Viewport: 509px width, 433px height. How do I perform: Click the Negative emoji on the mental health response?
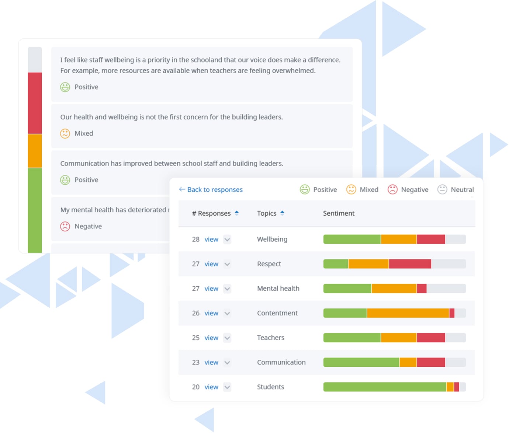pos(65,226)
